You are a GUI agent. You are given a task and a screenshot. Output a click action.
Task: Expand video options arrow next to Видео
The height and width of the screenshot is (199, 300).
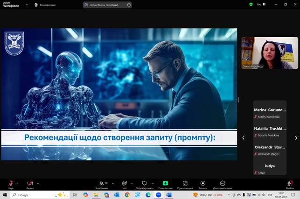38,183
